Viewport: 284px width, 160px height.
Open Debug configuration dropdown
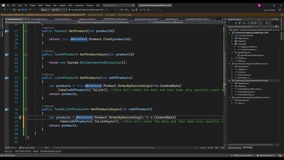[x=45, y=10]
